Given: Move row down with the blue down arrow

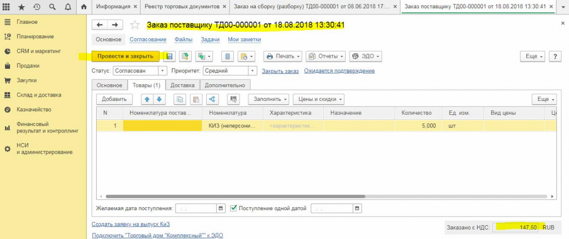Looking at the screenshot, I should (159, 99).
